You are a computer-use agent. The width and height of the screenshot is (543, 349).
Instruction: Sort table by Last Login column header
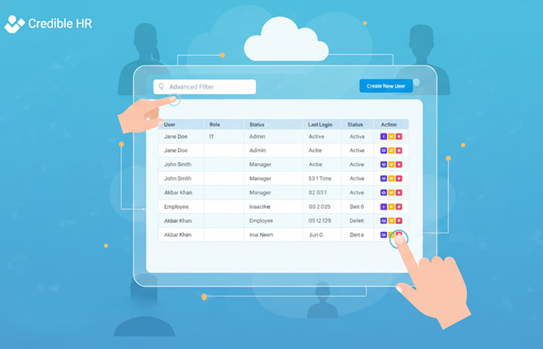tap(320, 124)
